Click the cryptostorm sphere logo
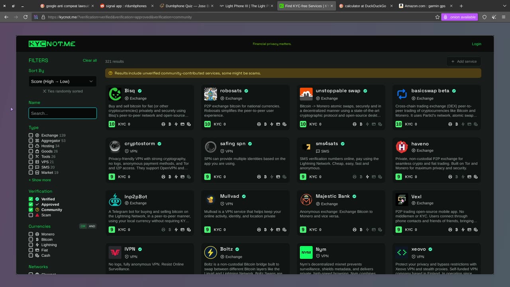 click(115, 147)
